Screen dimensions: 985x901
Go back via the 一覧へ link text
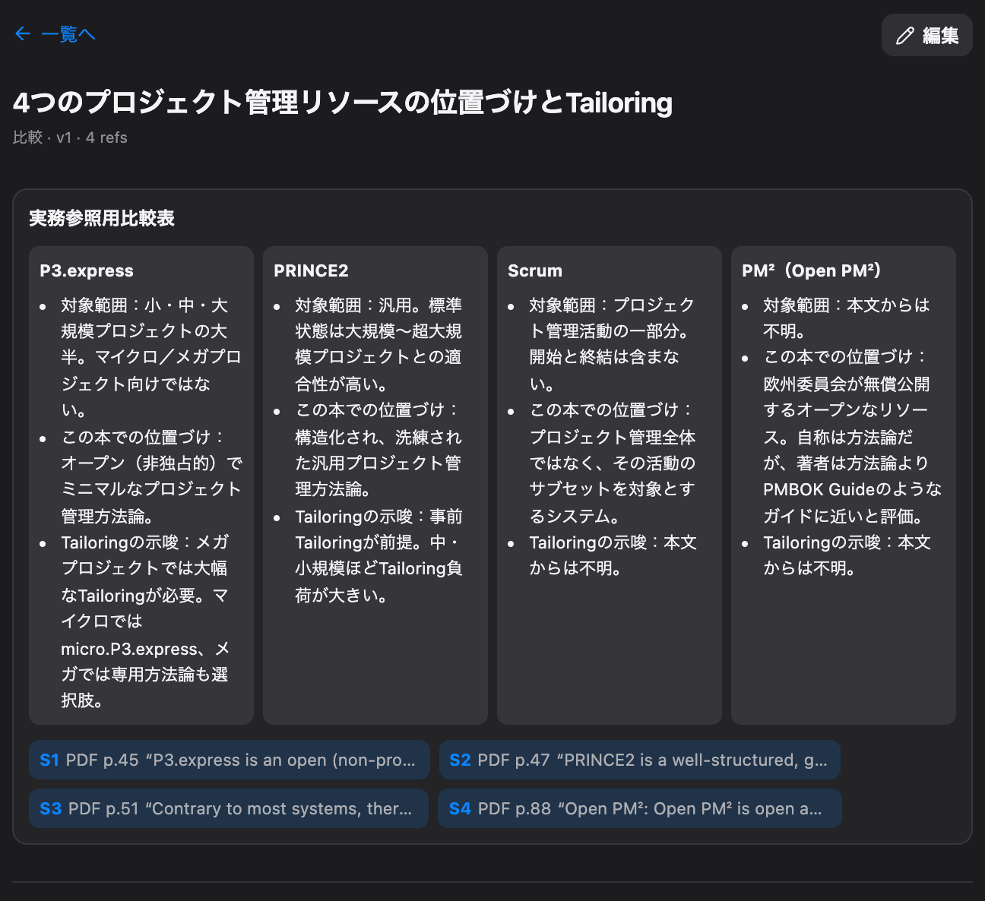pyautogui.click(x=68, y=34)
